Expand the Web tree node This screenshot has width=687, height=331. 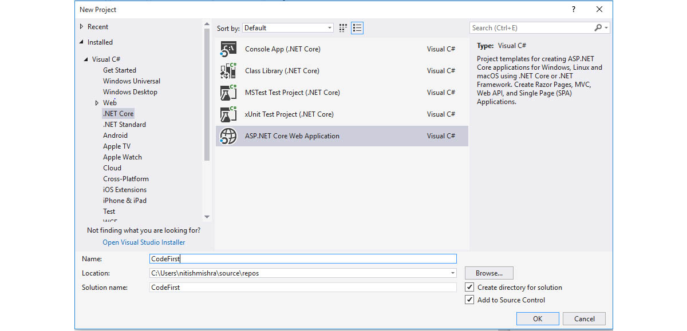pyautogui.click(x=97, y=103)
